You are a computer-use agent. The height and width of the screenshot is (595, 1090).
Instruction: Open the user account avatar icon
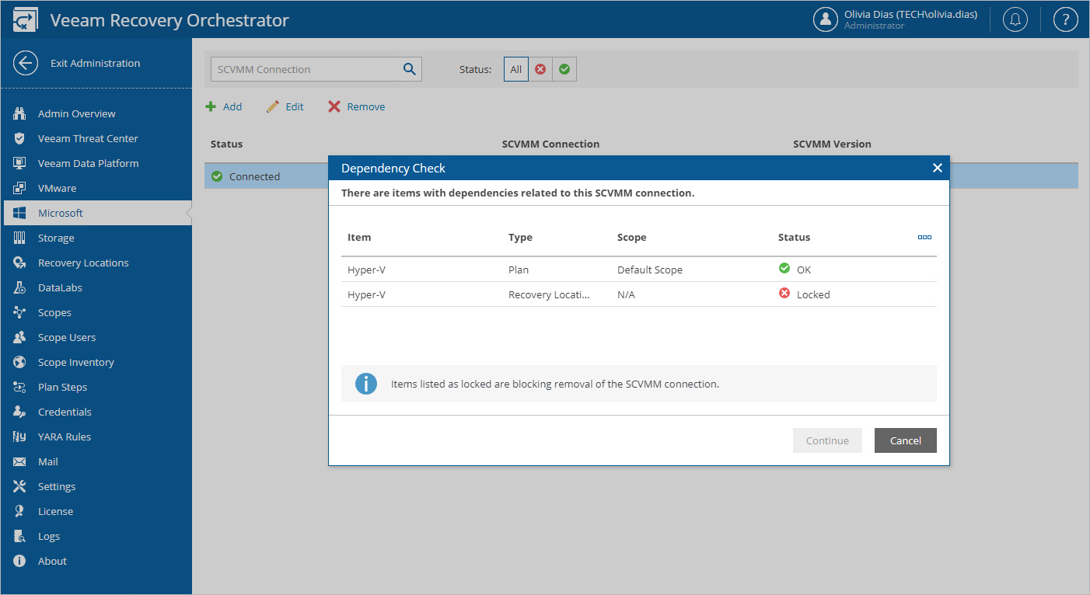pyautogui.click(x=825, y=19)
